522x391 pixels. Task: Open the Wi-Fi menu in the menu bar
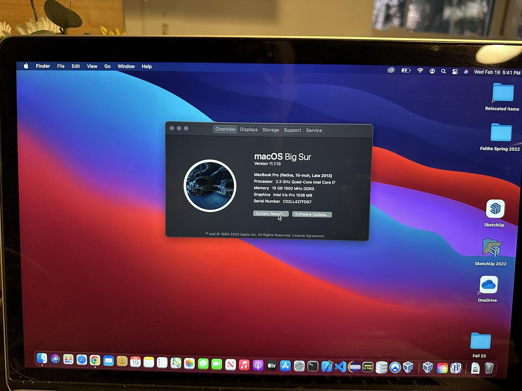(420, 71)
